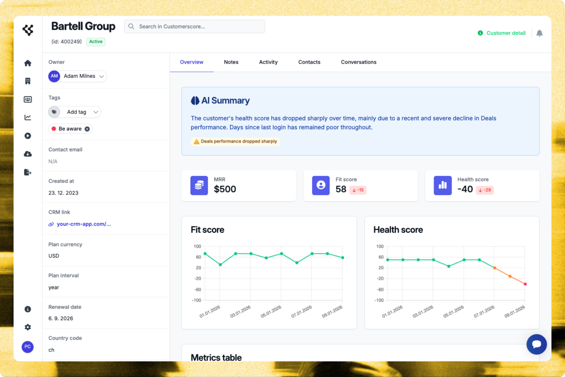Open the info icon near sidebar bottom
The height and width of the screenshot is (377, 565).
coord(27,309)
